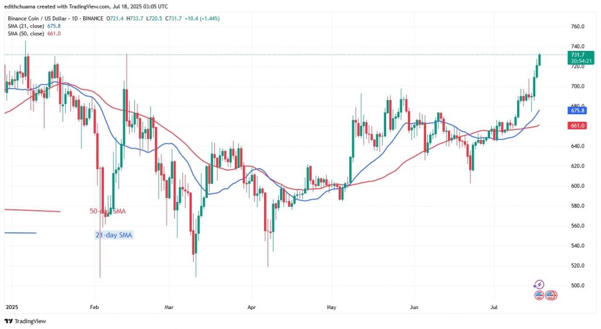Click the Feb label on time axis
Viewport: 601px width, 329px height.
click(93, 306)
